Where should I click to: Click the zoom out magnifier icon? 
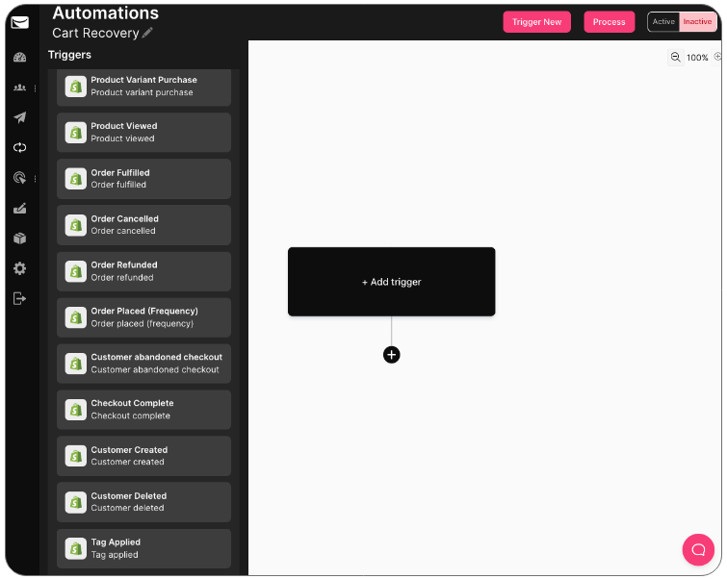coord(676,58)
